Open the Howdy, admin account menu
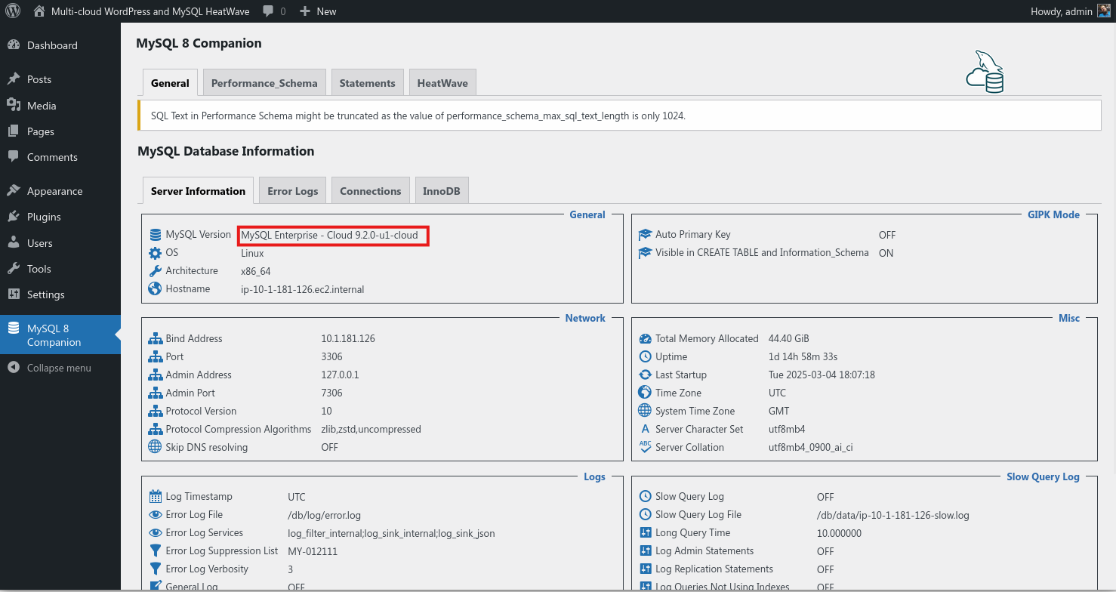Image resolution: width=1116 pixels, height=592 pixels. pos(1062,11)
